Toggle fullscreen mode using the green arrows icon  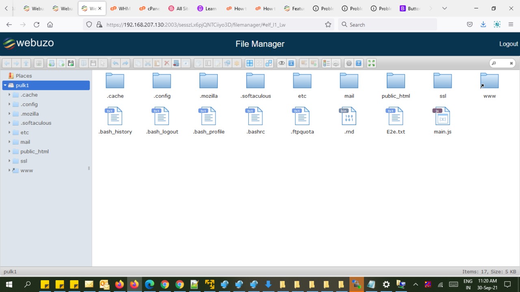371,63
